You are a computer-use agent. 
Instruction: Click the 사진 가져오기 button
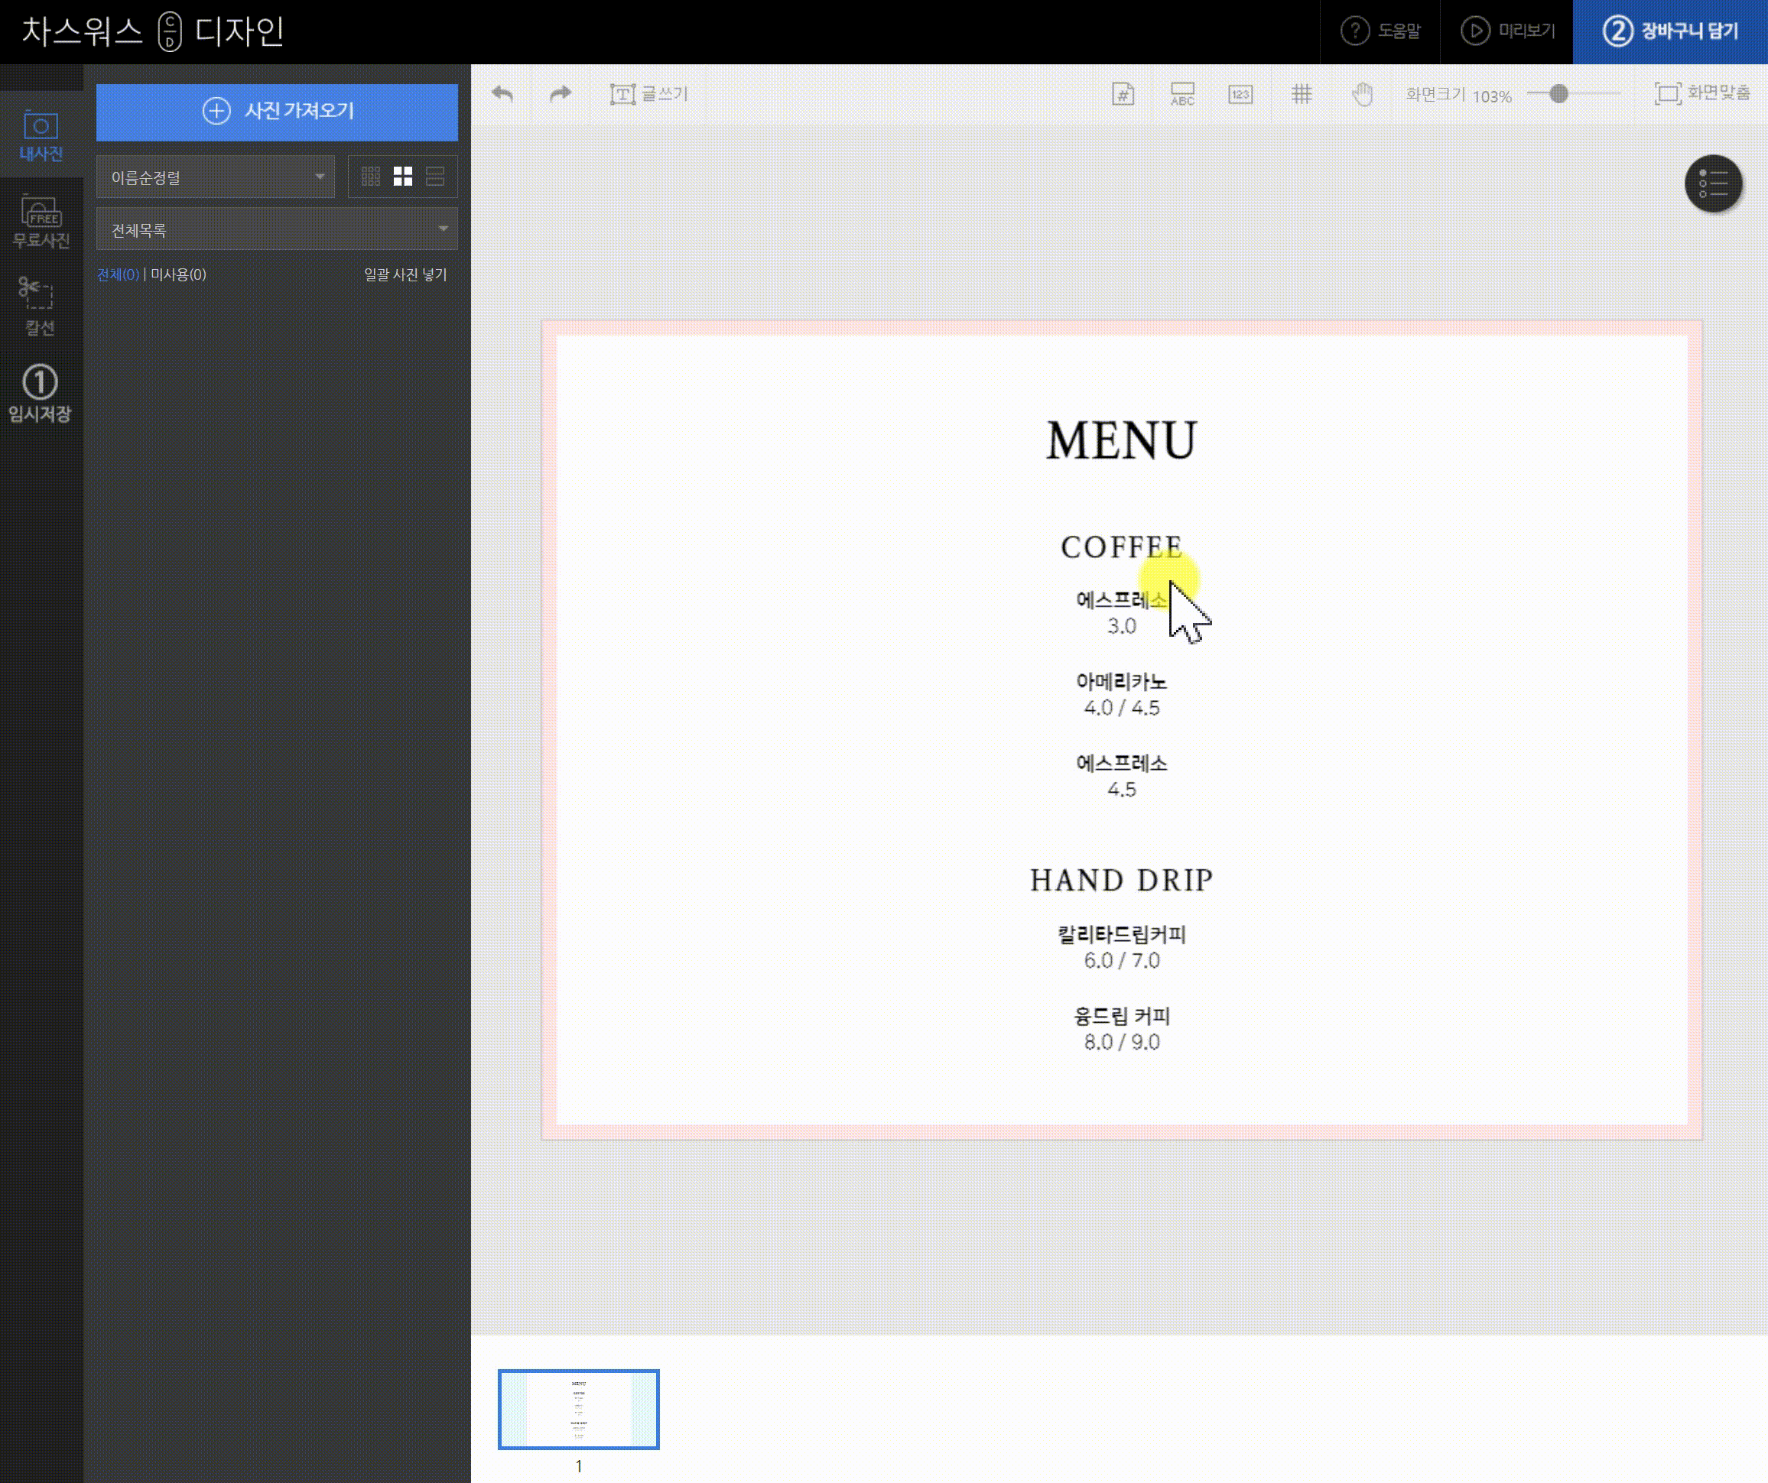point(277,111)
